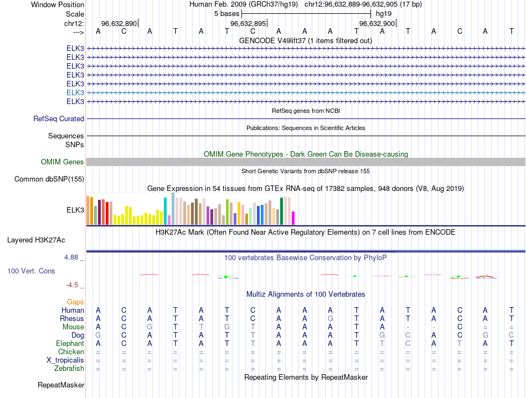Click the blue H3K27Ac signal bar
The width and height of the screenshot is (526, 398).
coord(306,251)
